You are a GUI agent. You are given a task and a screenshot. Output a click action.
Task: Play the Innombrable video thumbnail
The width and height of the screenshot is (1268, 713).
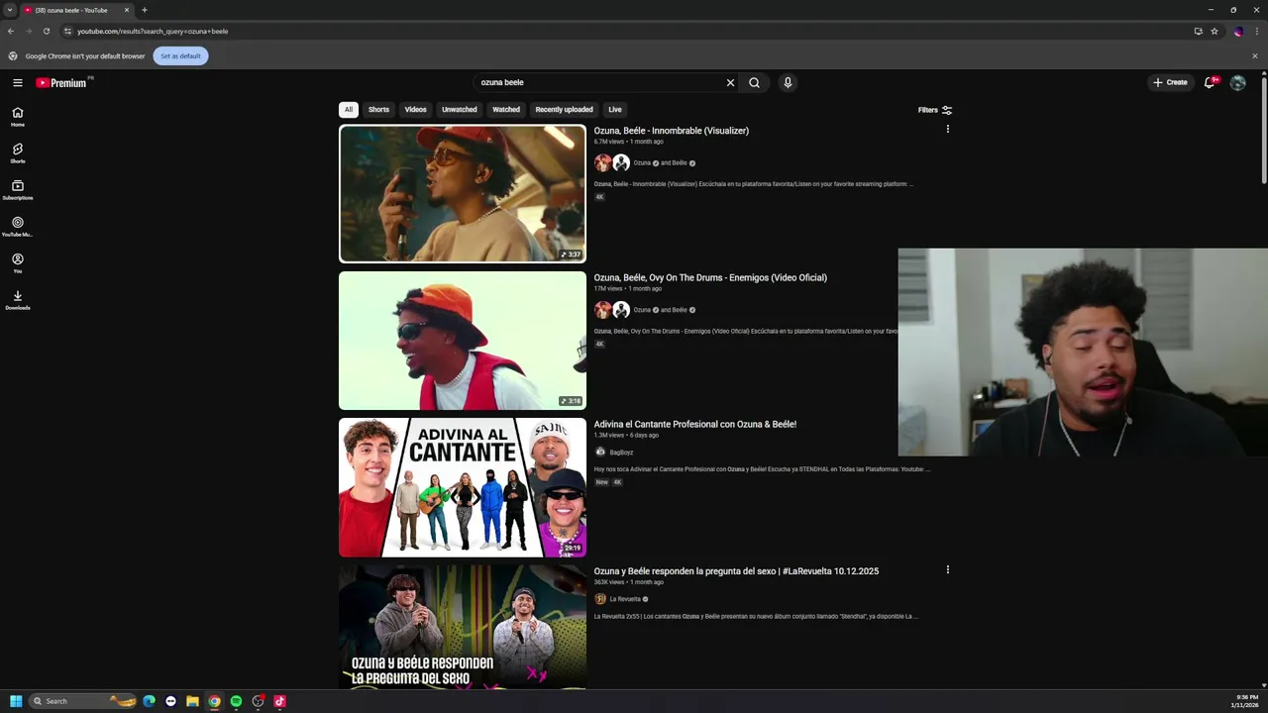[x=463, y=193]
